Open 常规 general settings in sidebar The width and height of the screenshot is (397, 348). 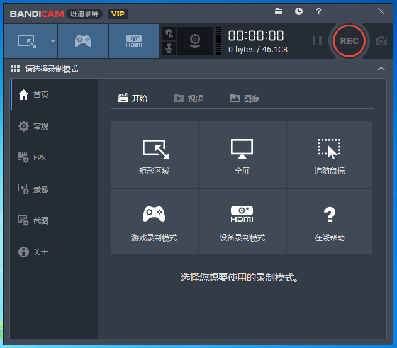coord(54,126)
